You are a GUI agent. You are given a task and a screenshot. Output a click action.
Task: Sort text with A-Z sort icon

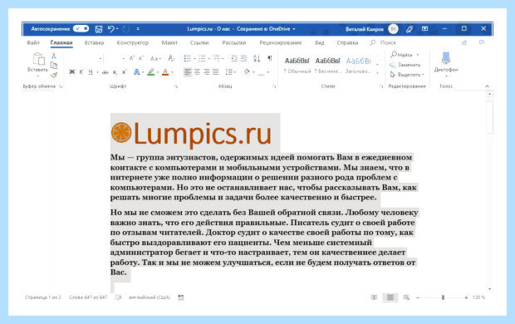coord(257,58)
